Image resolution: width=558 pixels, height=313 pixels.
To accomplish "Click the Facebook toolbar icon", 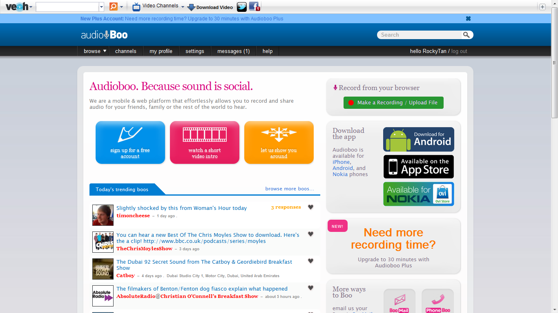I will 254,7.
